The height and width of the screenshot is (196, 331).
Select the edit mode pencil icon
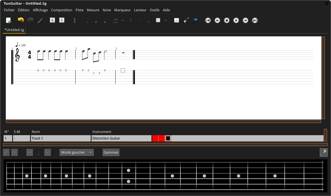pyautogui.click(x=40, y=20)
